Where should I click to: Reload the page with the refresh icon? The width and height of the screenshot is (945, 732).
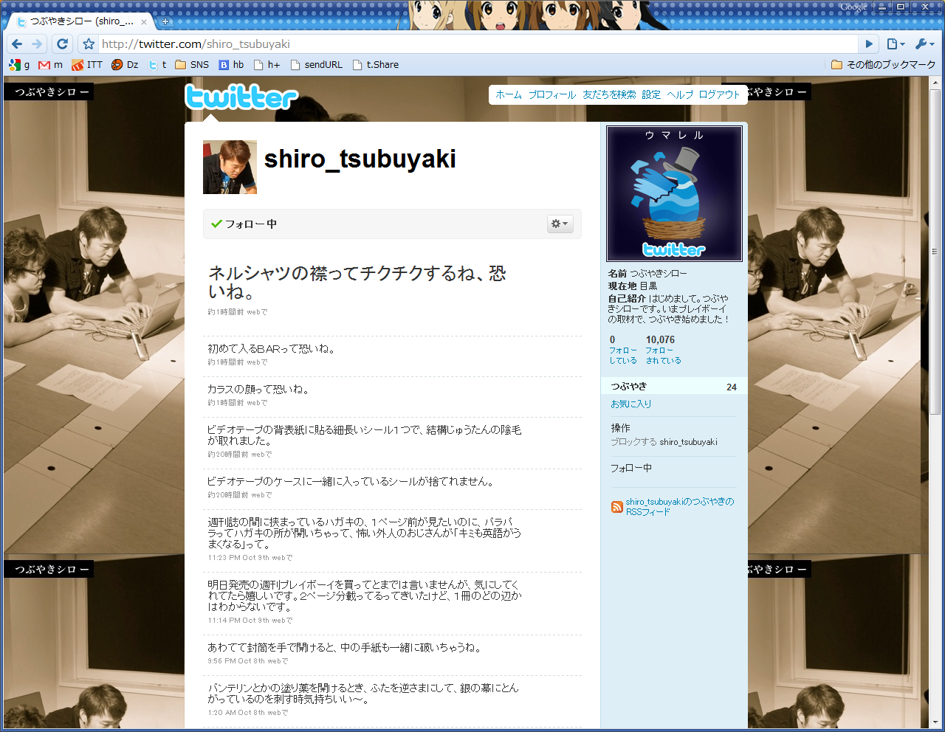point(62,44)
